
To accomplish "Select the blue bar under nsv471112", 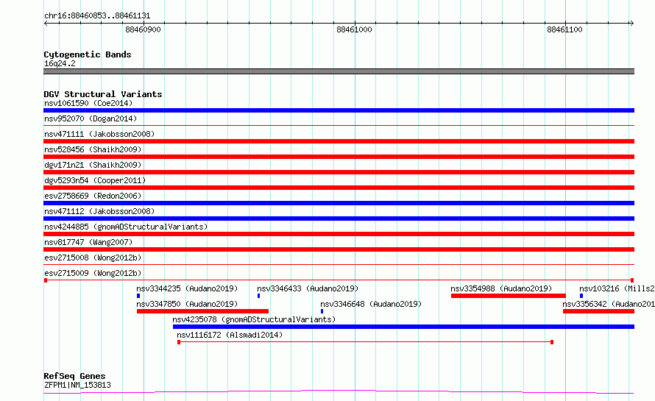I will coord(339,219).
